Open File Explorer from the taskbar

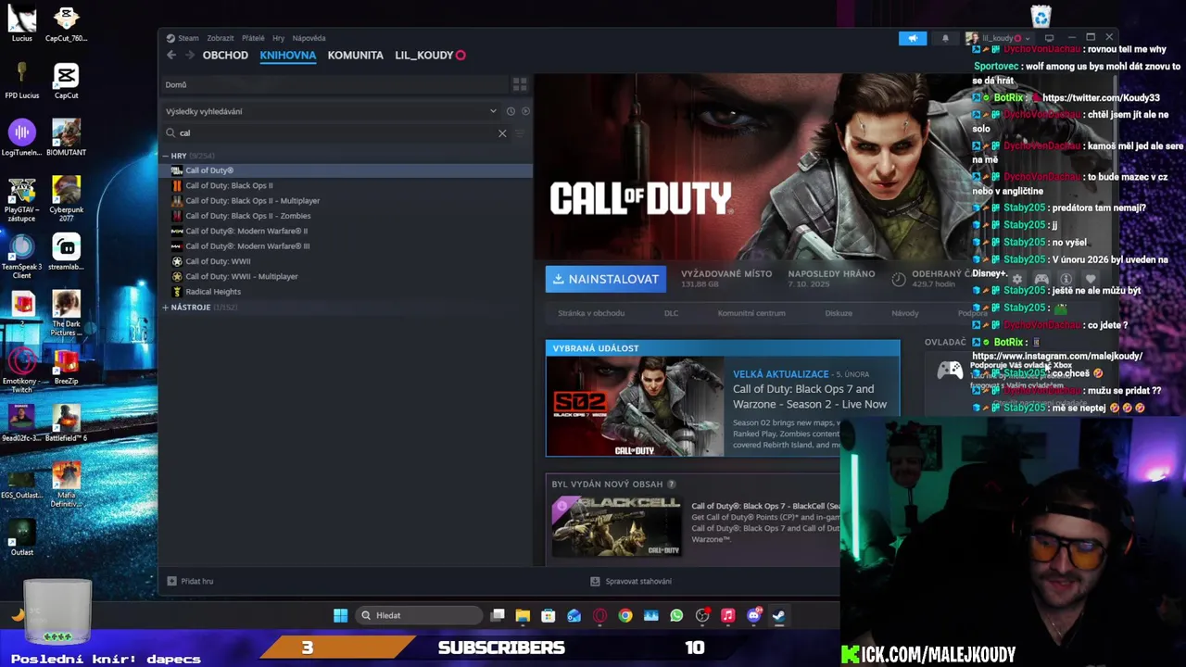[523, 615]
